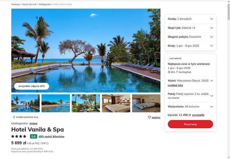The image size is (230, 159).
Task: Expand the Wyżywienie All inclusive option
Action: (190, 106)
